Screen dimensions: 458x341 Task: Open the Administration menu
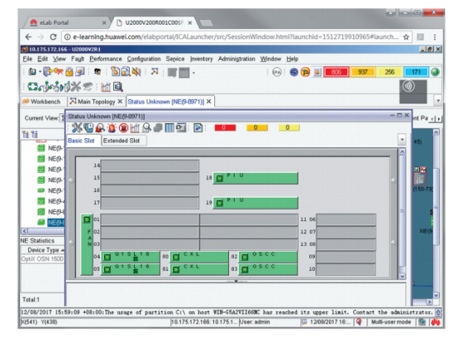click(236, 59)
